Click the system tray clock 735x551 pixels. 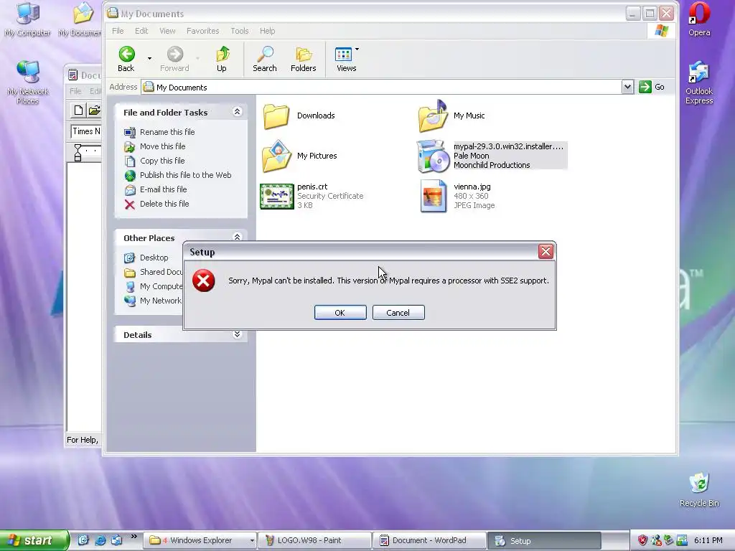click(708, 540)
